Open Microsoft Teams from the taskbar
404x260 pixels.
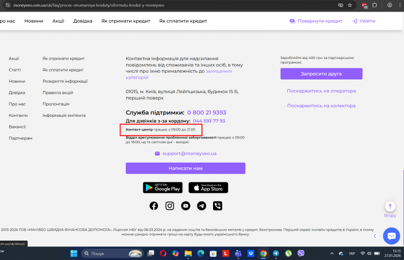coord(238,254)
